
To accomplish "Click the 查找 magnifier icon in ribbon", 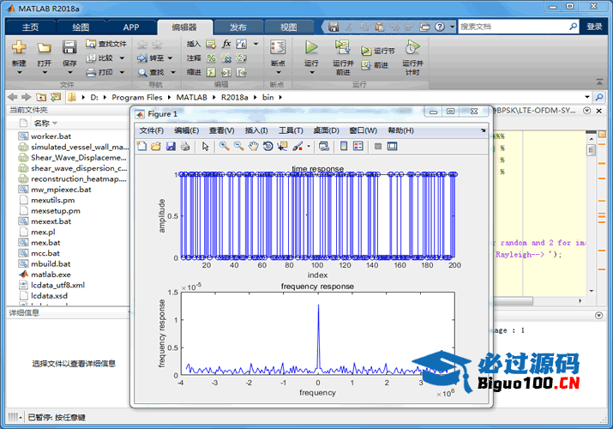I will 142,72.
